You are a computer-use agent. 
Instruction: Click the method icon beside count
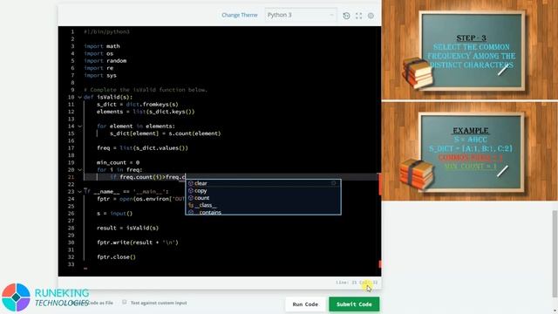[191, 198]
